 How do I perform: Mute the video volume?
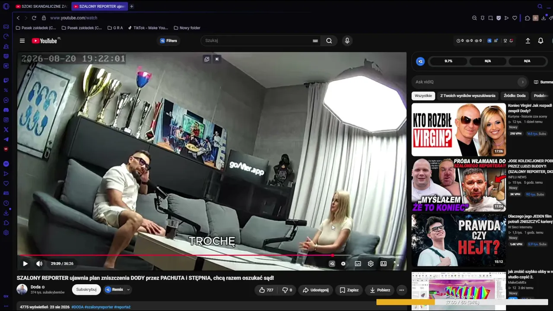39,263
